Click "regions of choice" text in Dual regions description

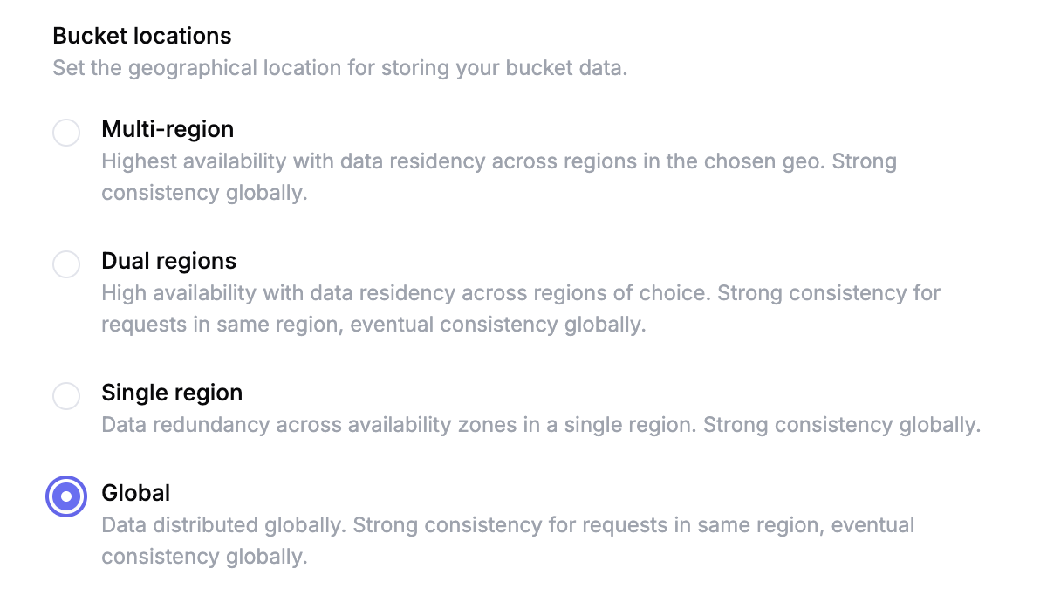634,293
